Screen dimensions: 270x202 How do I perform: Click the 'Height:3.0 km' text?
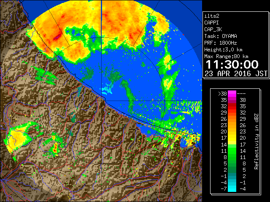(223, 50)
